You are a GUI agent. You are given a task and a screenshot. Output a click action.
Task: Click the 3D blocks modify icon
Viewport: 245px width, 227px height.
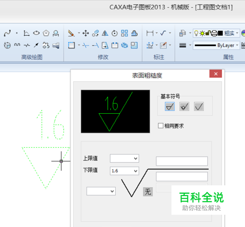pos(124,45)
